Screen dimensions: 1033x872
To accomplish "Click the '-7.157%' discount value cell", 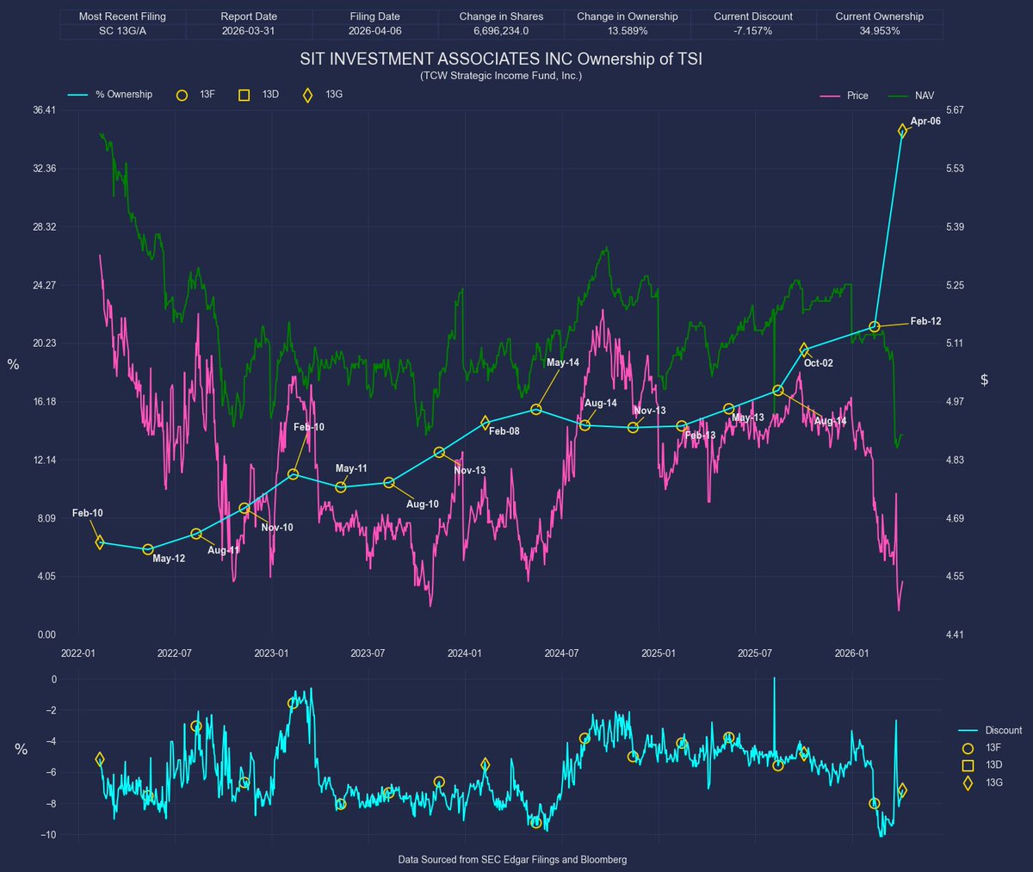I will click(x=753, y=31).
